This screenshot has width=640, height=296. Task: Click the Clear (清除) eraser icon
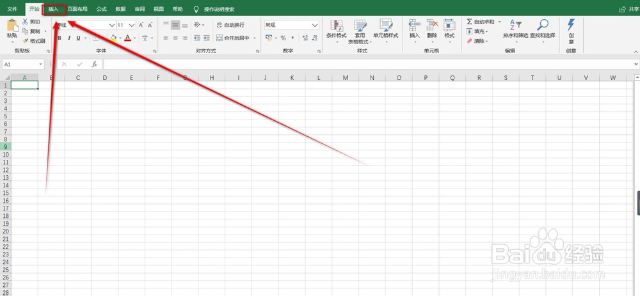469,41
